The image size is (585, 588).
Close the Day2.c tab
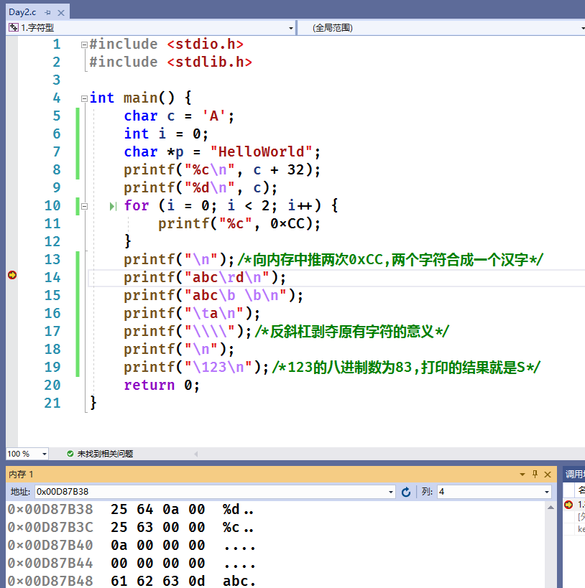click(x=61, y=13)
